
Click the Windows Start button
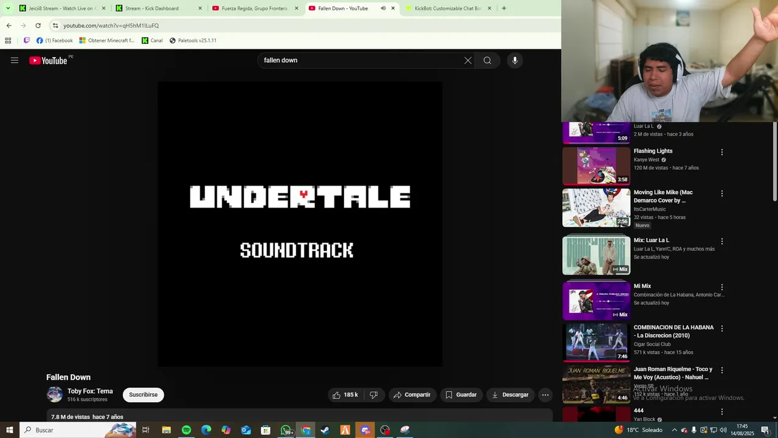[10, 430]
